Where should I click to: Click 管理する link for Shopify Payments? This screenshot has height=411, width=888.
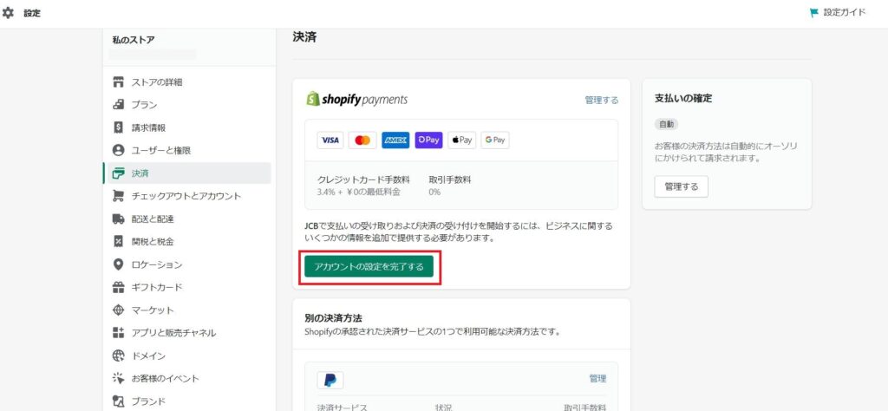tap(602, 101)
